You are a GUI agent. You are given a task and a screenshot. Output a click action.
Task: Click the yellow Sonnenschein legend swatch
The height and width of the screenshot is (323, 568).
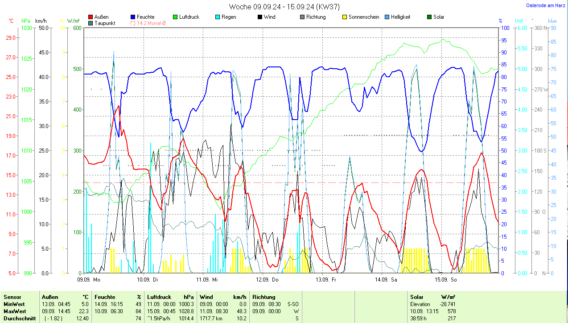click(345, 17)
